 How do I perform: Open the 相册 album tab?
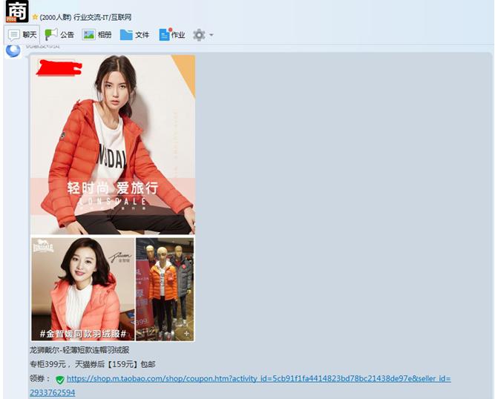(x=97, y=35)
